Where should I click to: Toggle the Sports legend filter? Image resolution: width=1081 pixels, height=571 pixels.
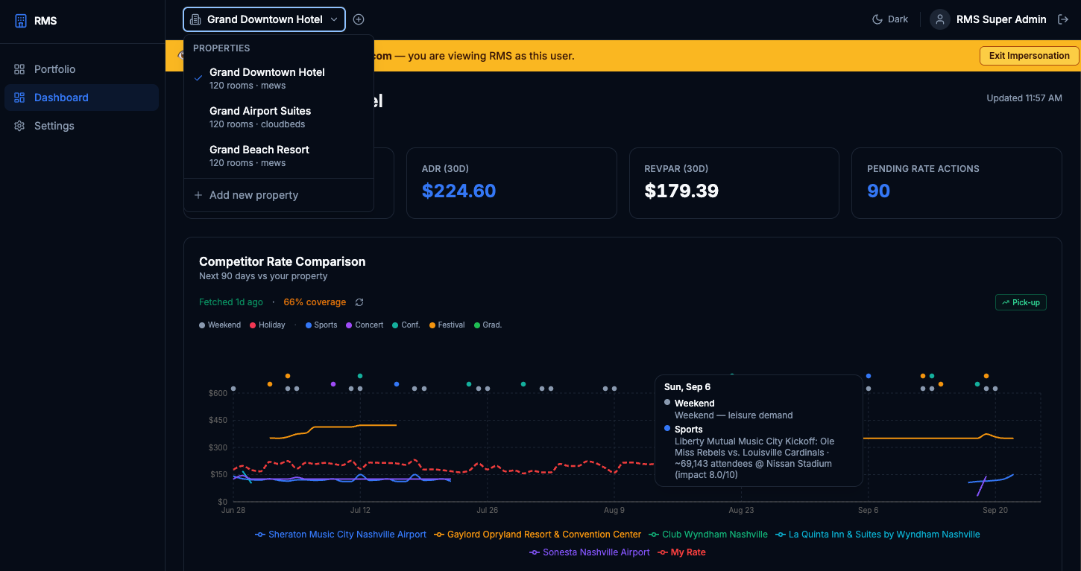coord(321,325)
